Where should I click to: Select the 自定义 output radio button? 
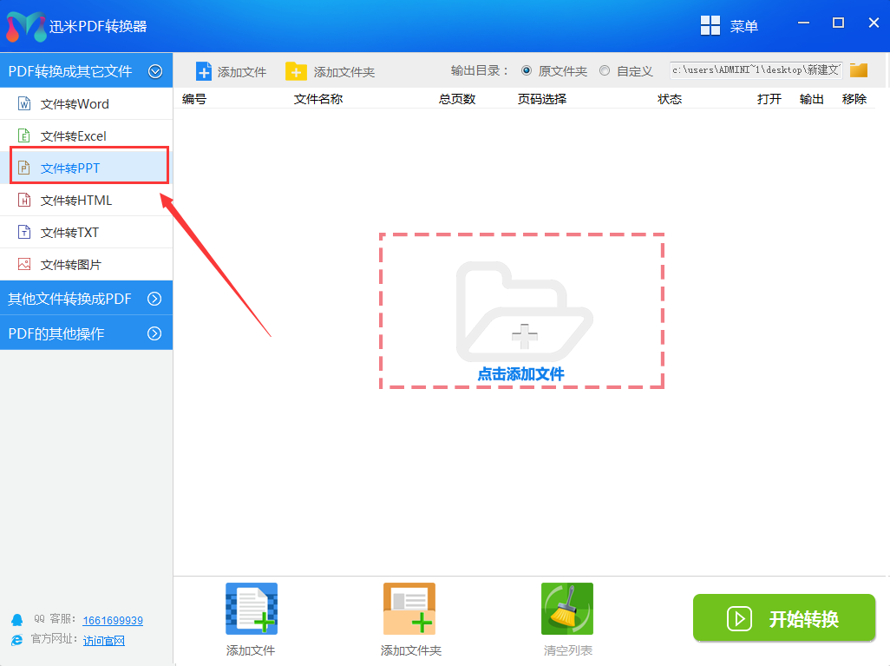tap(605, 71)
